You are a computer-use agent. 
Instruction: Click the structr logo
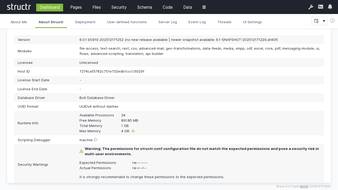tap(19, 7)
